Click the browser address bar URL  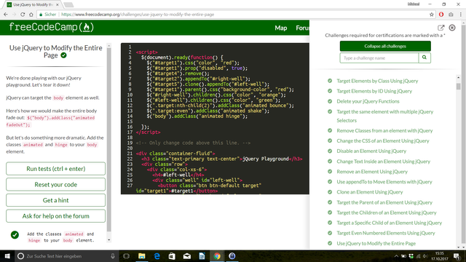[138, 15]
